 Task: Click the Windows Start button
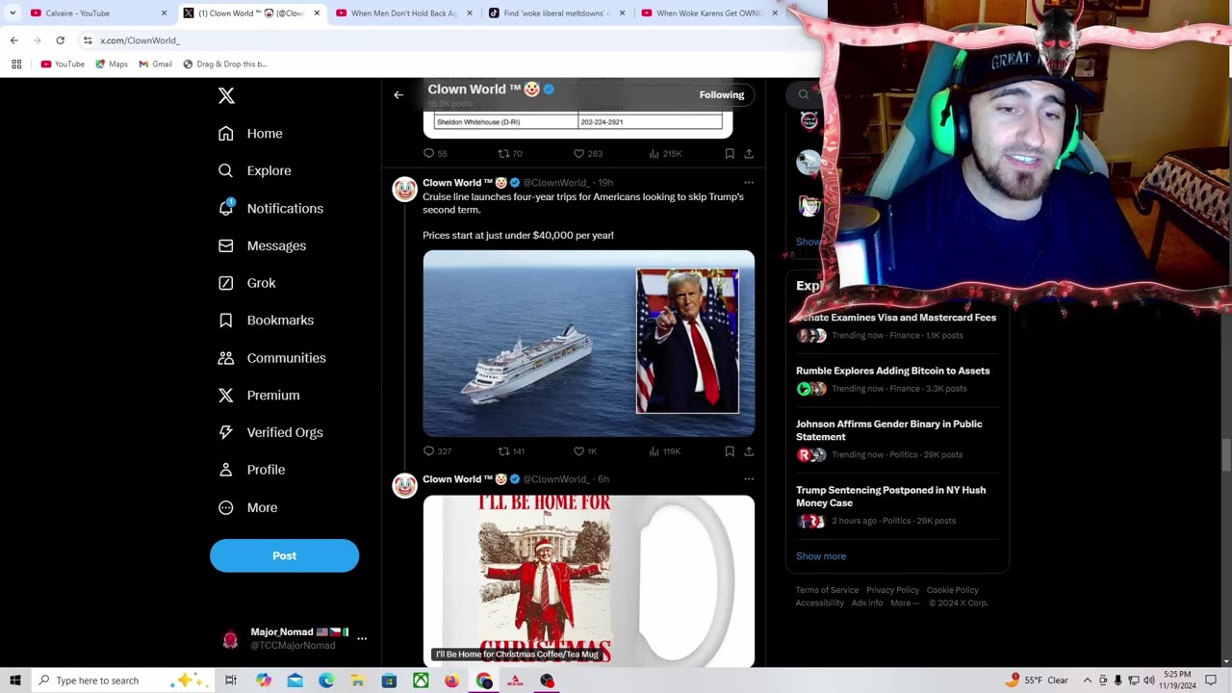[15, 680]
